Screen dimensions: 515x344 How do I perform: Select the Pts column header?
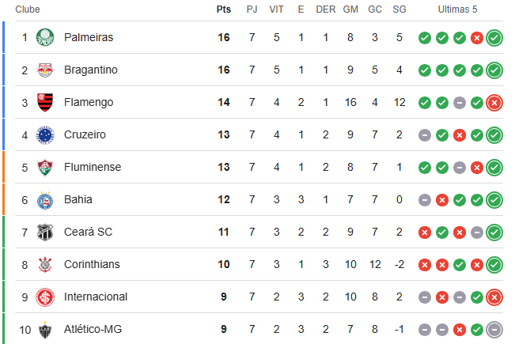(x=224, y=9)
